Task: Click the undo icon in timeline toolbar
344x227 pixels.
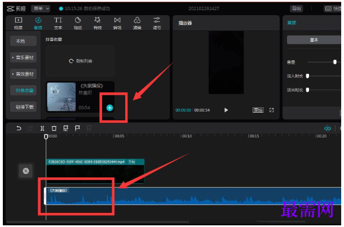Action: 19,128
